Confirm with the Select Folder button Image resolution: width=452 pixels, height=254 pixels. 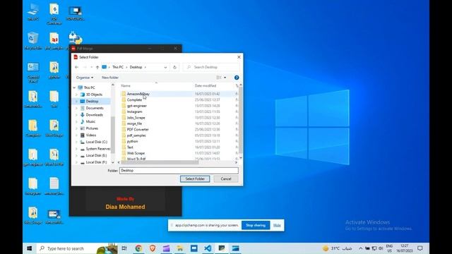pos(195,179)
